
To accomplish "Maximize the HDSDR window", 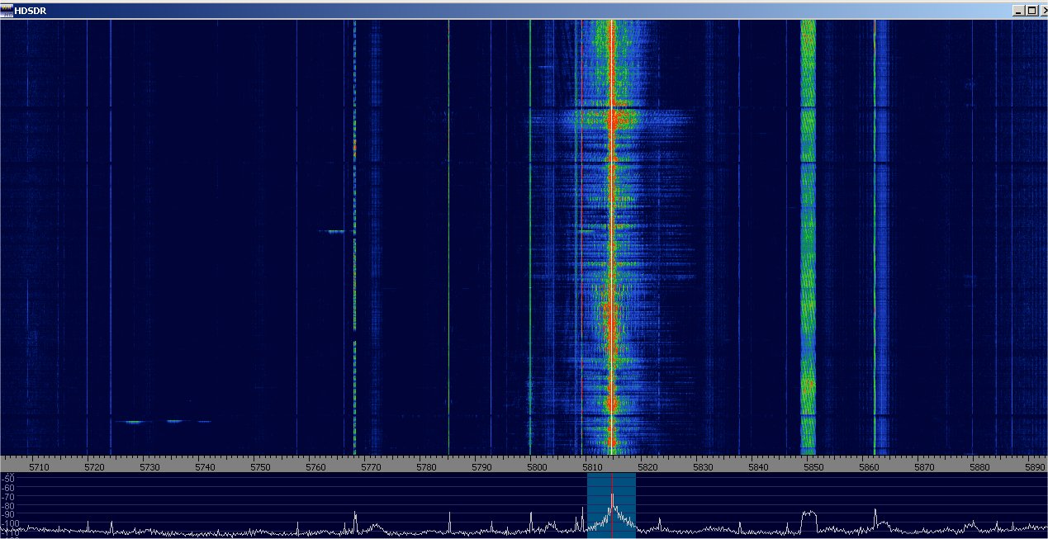I will (1030, 10).
